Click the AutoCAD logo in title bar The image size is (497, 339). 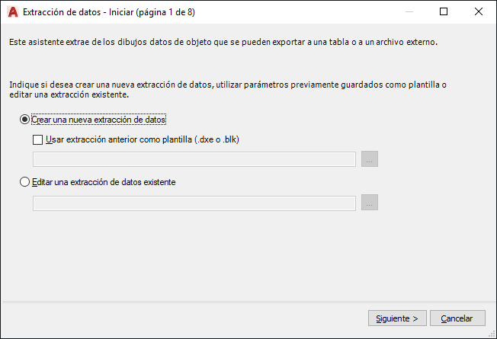tap(12, 11)
